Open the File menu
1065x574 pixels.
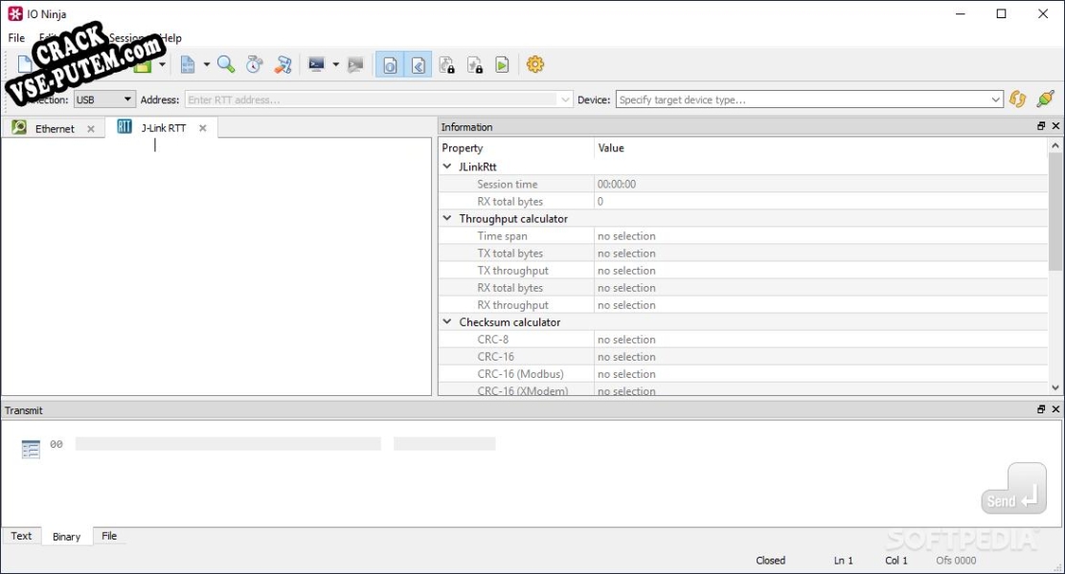pos(16,38)
